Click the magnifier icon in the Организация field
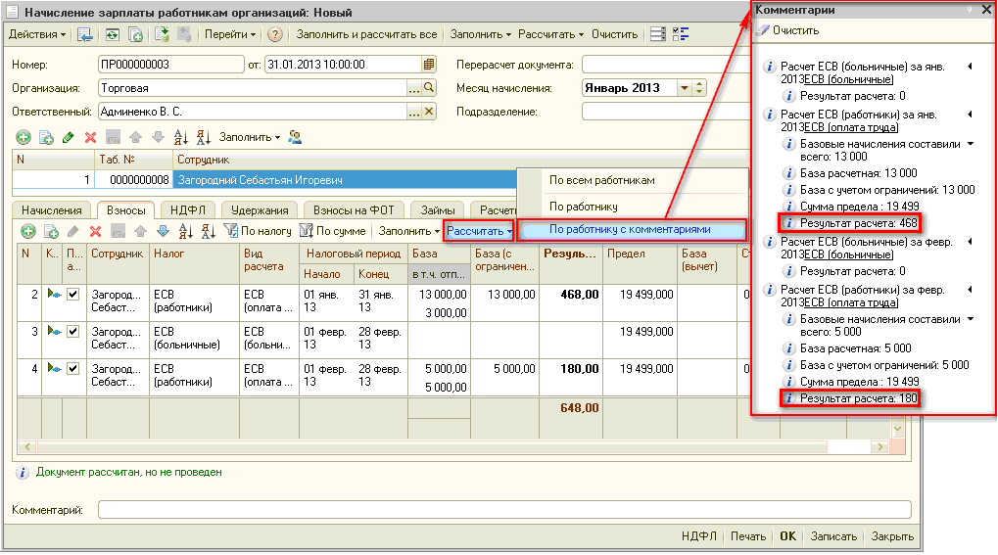Image resolution: width=998 pixels, height=555 pixels. point(430,88)
